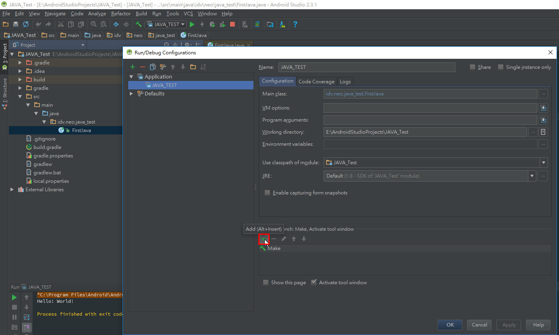The width and height of the screenshot is (559, 335).
Task: Remove configuration with the red minus icon
Action: pyautogui.click(x=142, y=67)
